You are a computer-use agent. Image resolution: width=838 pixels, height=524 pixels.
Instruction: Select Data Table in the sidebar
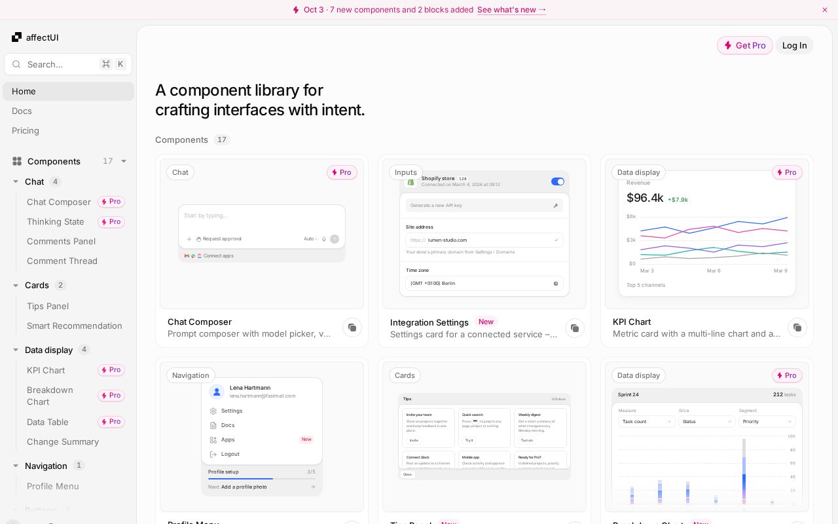48,422
